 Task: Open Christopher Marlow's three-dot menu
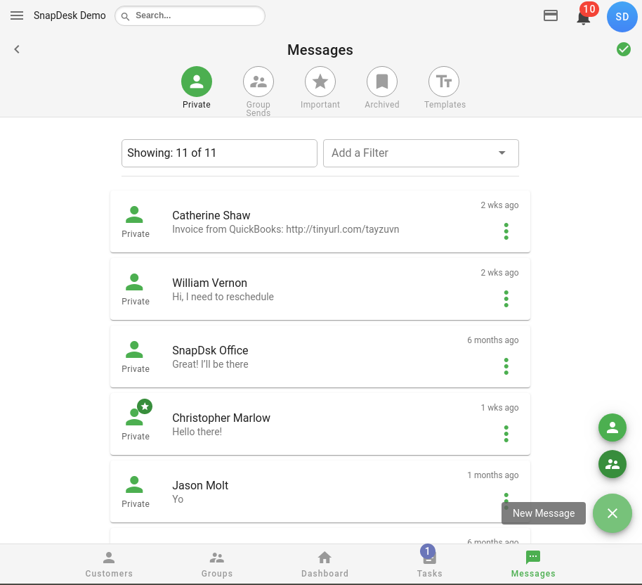[x=506, y=434]
